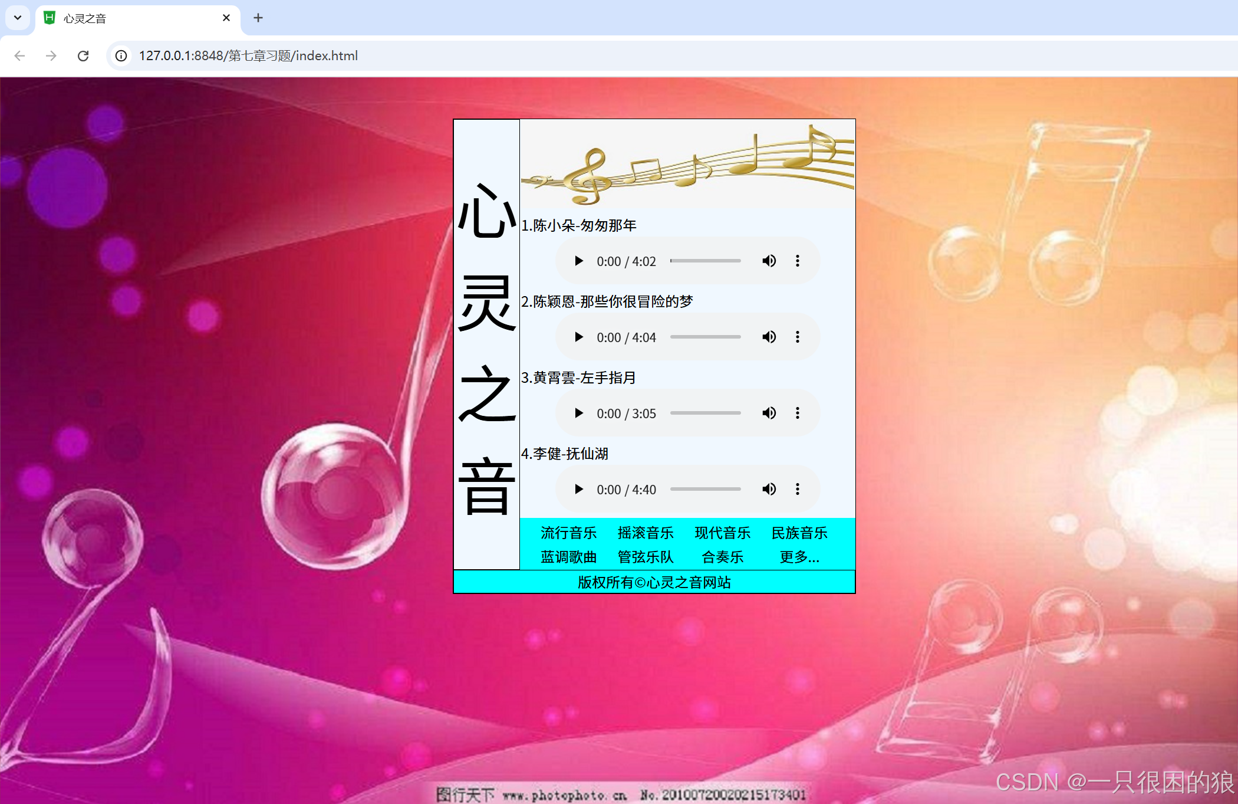Reload the current page
The height and width of the screenshot is (804, 1238).
[83, 55]
